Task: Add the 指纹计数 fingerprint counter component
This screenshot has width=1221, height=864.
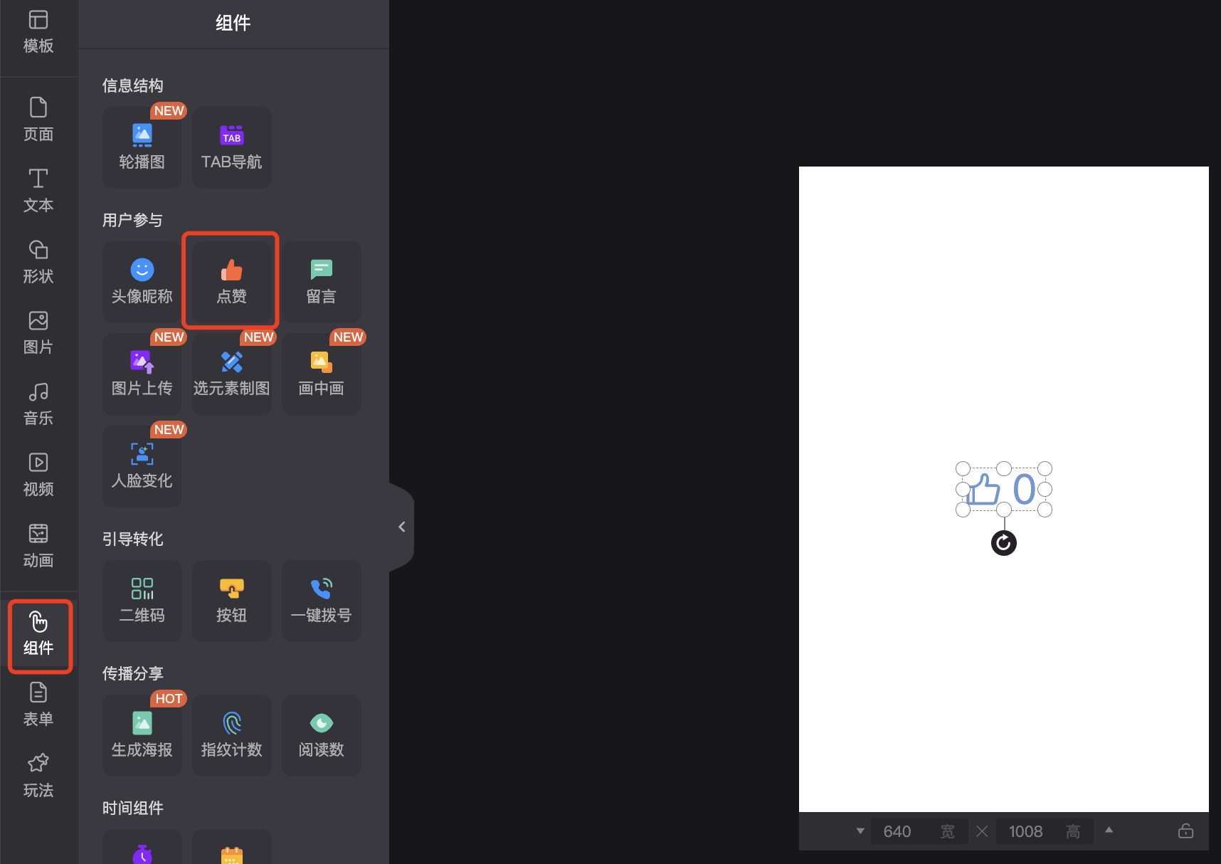Action: pos(232,735)
